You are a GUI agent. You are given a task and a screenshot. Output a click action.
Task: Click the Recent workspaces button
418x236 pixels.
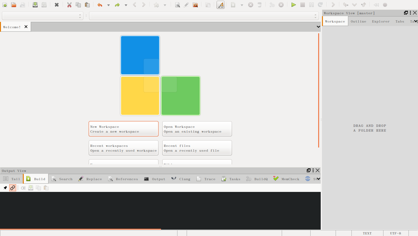(124, 148)
